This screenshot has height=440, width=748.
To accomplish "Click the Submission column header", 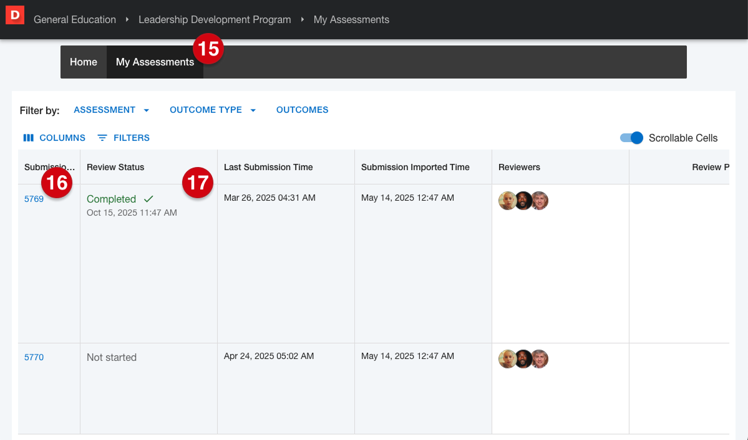I will tap(50, 167).
